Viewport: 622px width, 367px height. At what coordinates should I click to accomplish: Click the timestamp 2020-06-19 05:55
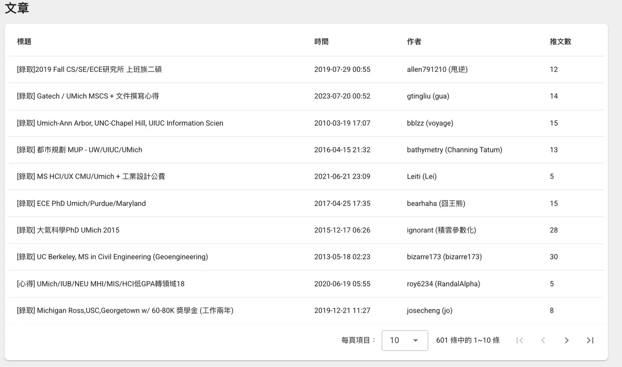[342, 284]
